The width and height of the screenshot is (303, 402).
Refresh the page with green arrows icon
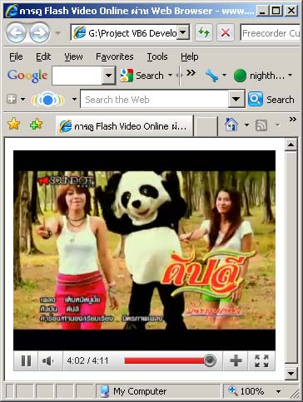(x=204, y=33)
